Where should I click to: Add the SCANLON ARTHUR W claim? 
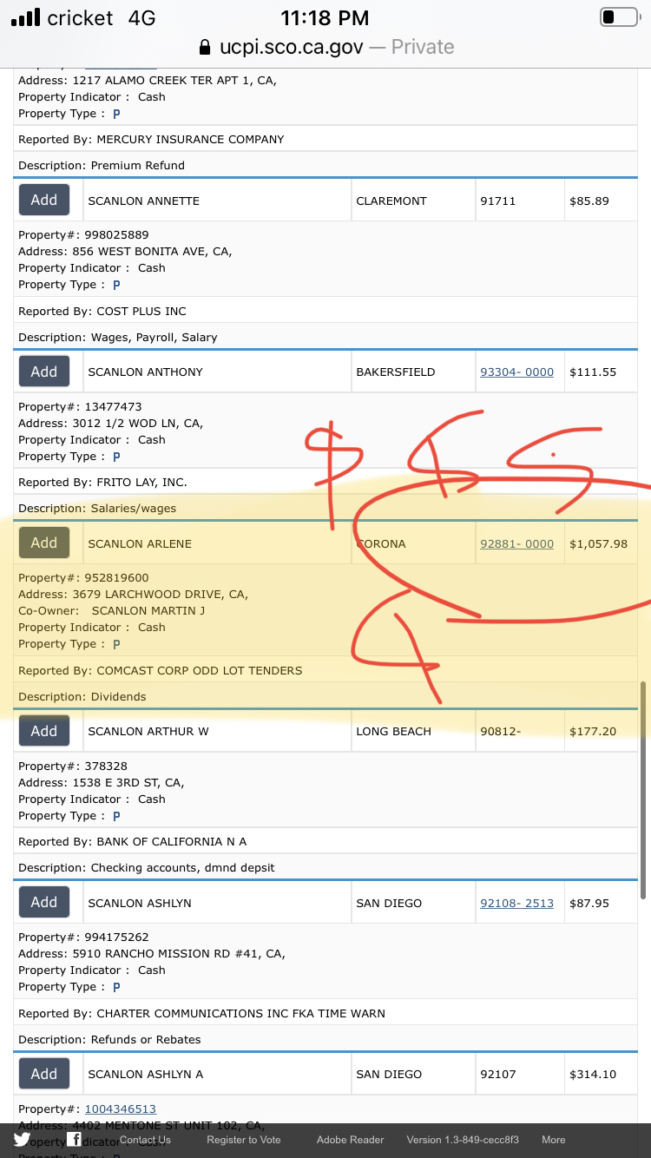(x=44, y=731)
